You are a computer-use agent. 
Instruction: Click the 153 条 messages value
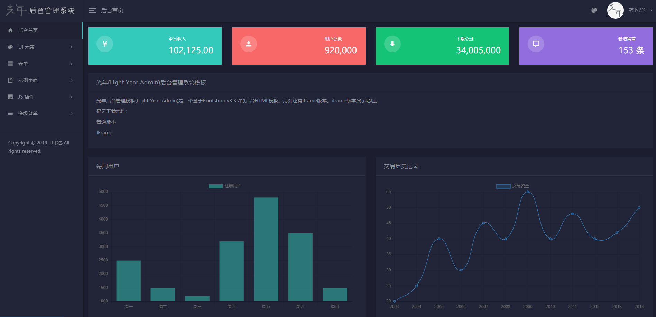coord(631,50)
